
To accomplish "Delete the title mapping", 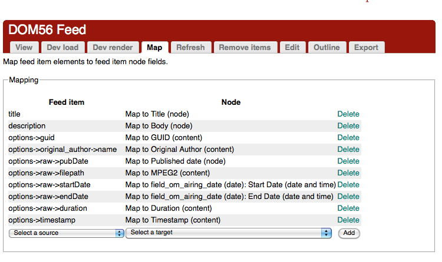I will click(348, 114).
